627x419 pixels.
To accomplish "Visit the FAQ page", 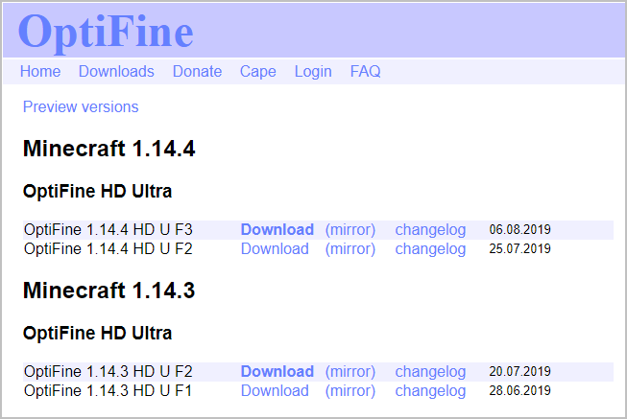I will pos(365,71).
